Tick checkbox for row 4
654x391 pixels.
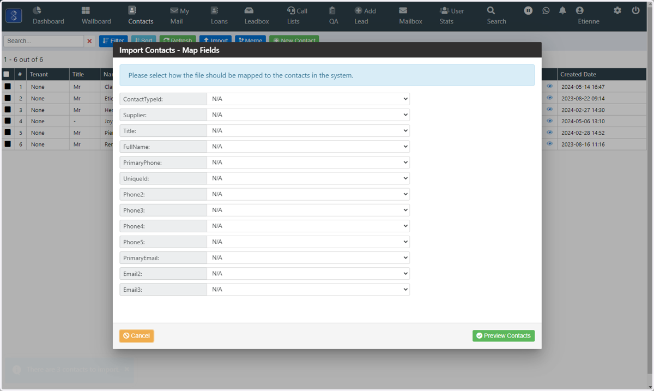8,121
